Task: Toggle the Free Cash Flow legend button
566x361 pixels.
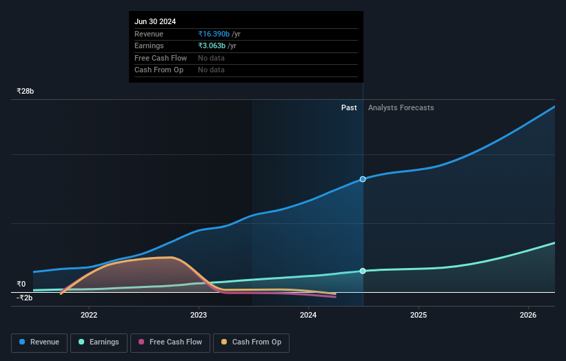Action: (x=170, y=342)
